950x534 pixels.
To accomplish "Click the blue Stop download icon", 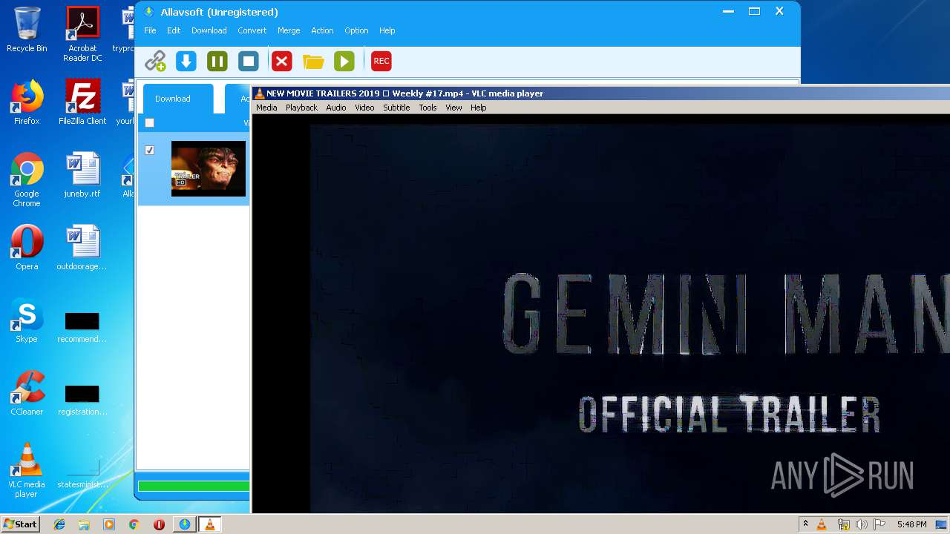I will (x=249, y=61).
